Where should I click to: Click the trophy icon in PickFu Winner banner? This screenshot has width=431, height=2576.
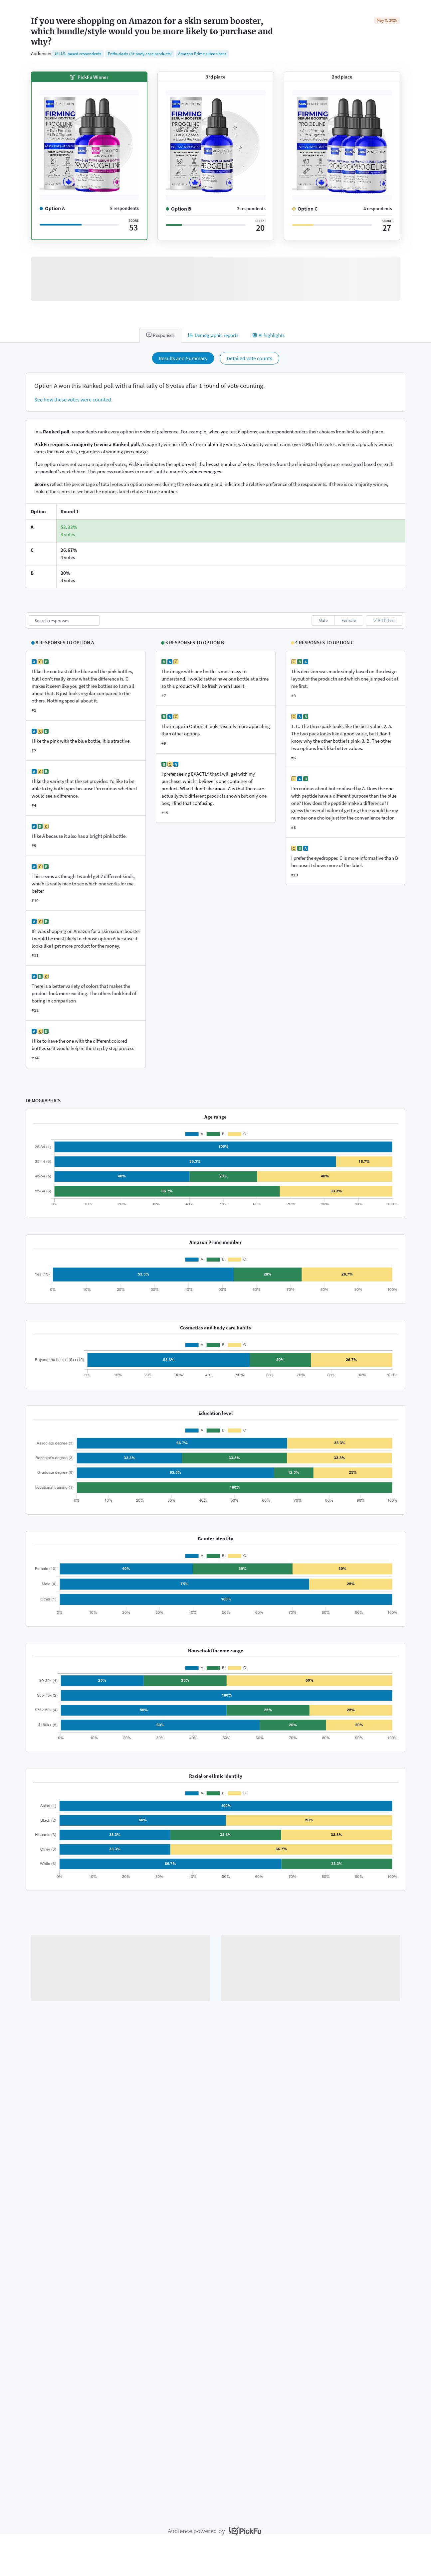[72, 77]
